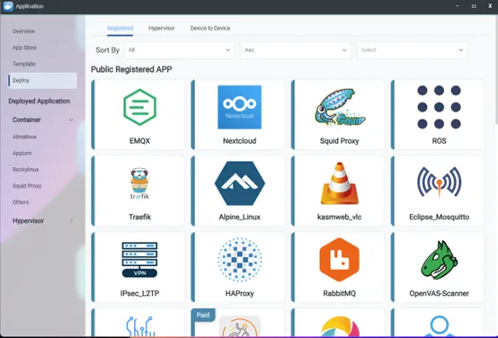Select the HAProxy dotted circle icon
498x338 pixels.
pos(239,260)
